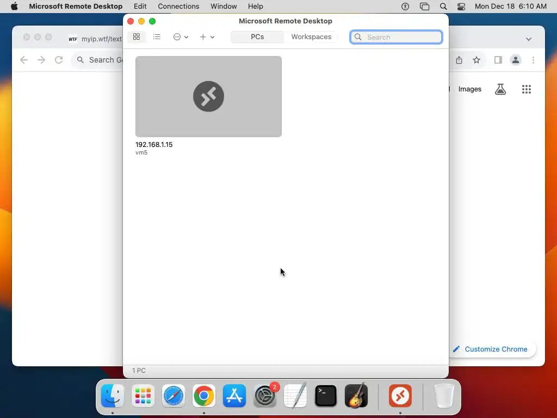557x418 pixels.
Task: Open the Google apps grid
Action: click(x=527, y=89)
